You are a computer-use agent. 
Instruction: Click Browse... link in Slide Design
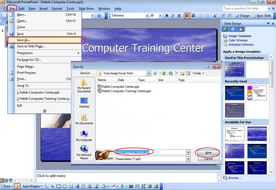pos(235,178)
